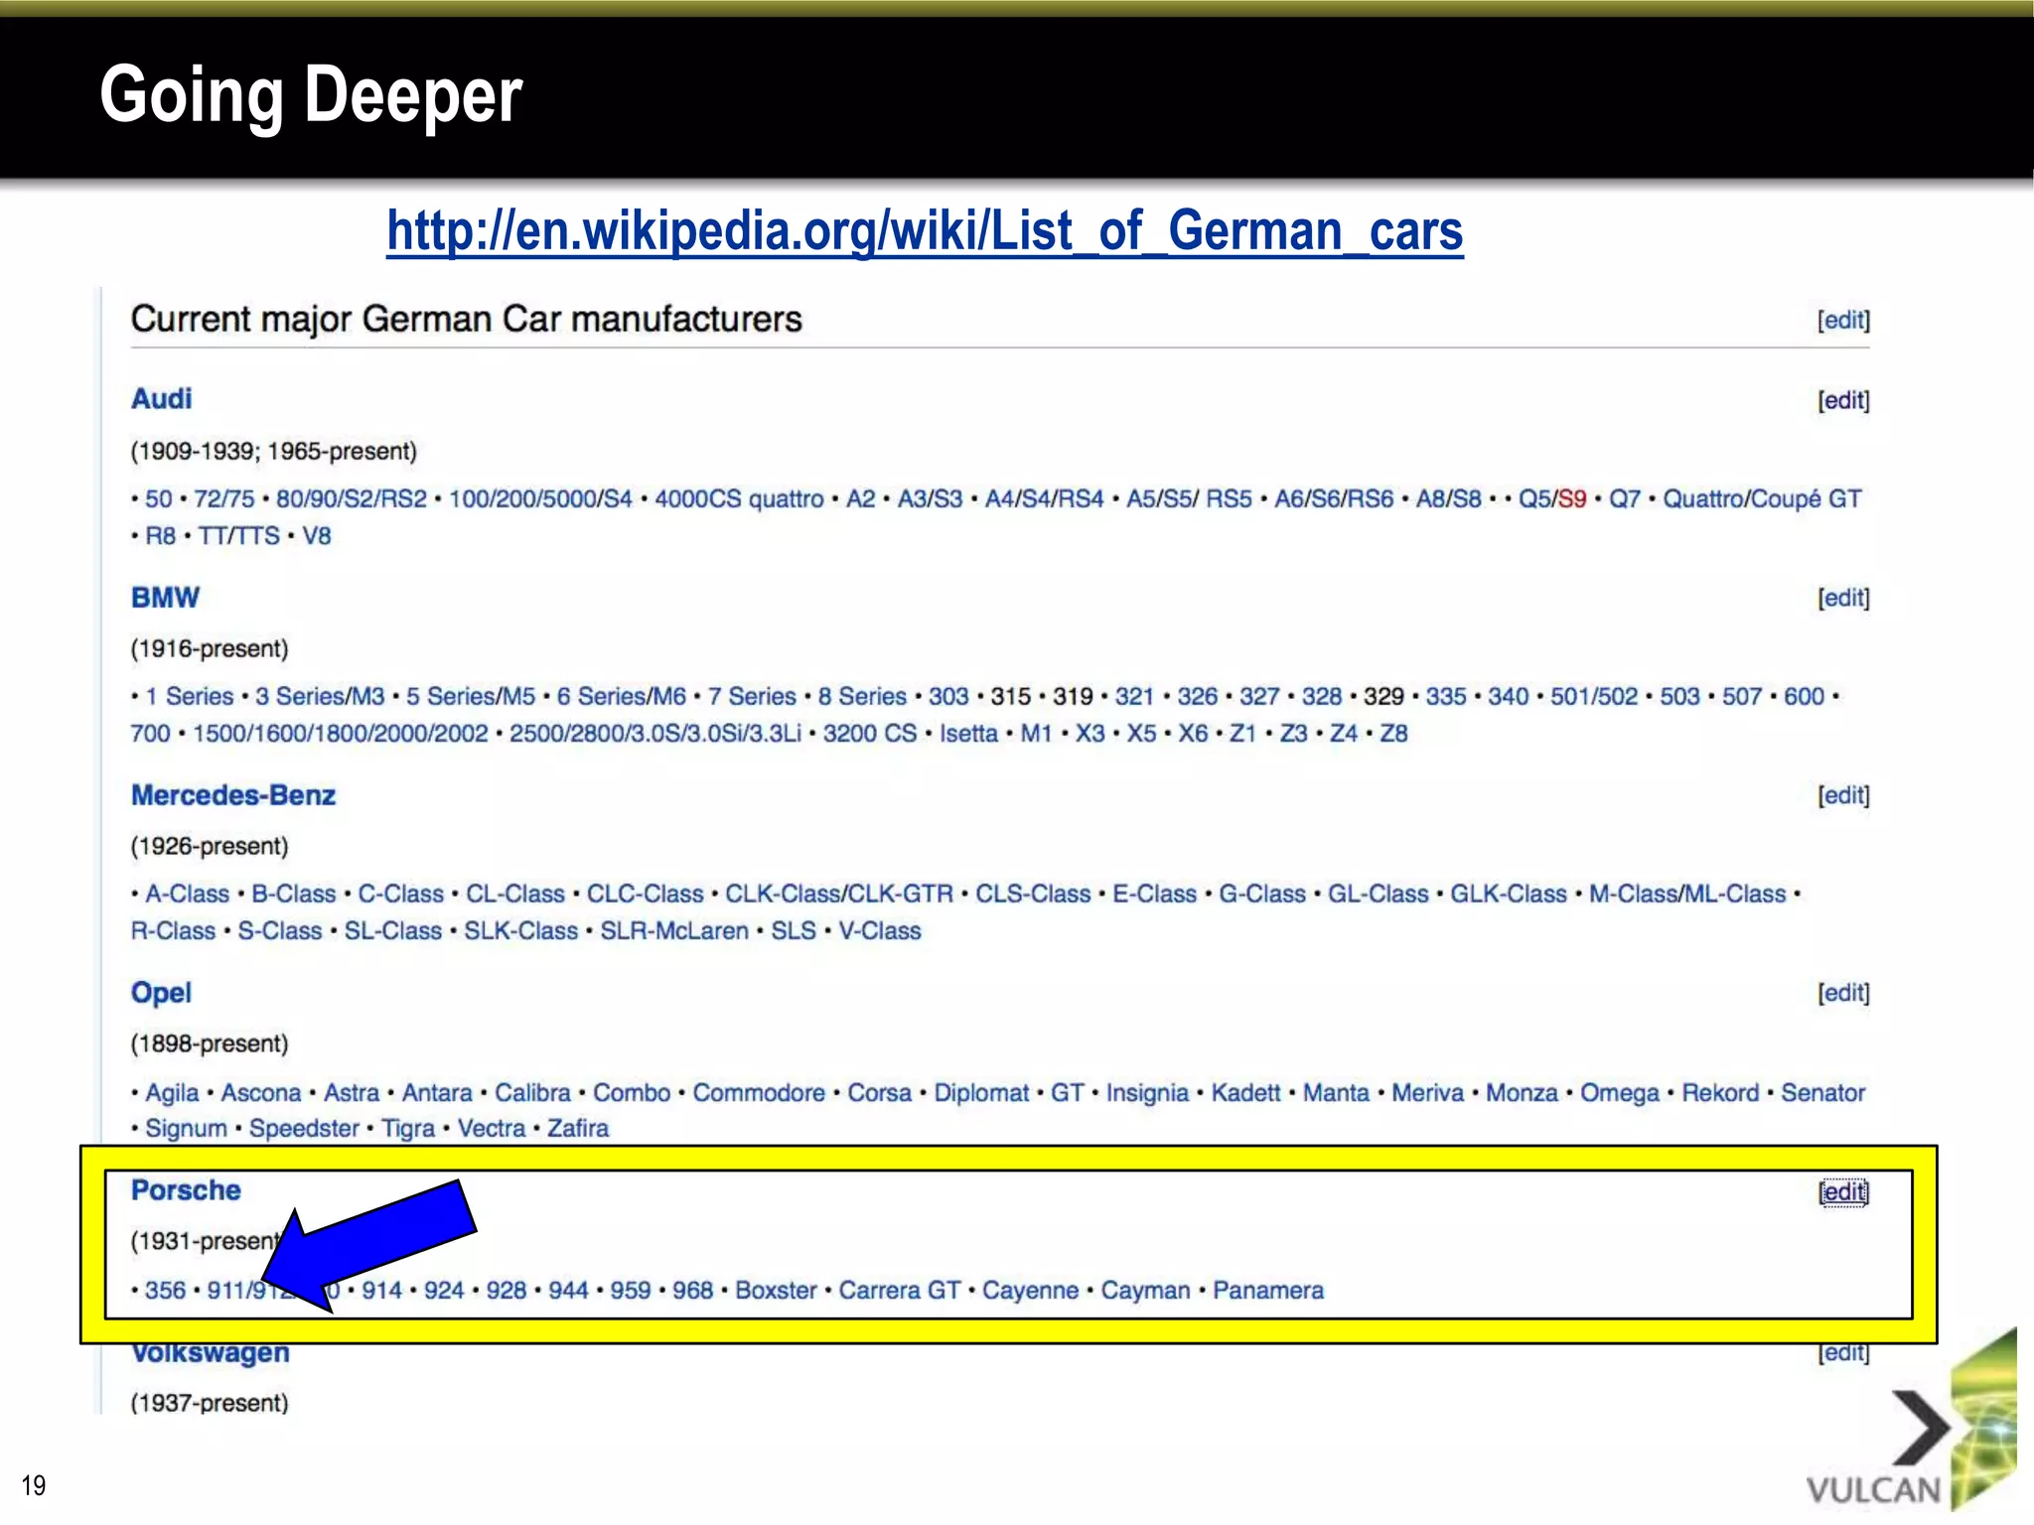Open the Porsche 959 link
Image resolution: width=2034 pixels, height=1525 pixels.
point(630,1291)
